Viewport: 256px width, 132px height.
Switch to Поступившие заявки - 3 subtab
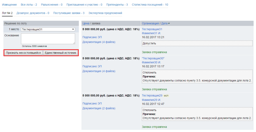[x=69, y=13]
